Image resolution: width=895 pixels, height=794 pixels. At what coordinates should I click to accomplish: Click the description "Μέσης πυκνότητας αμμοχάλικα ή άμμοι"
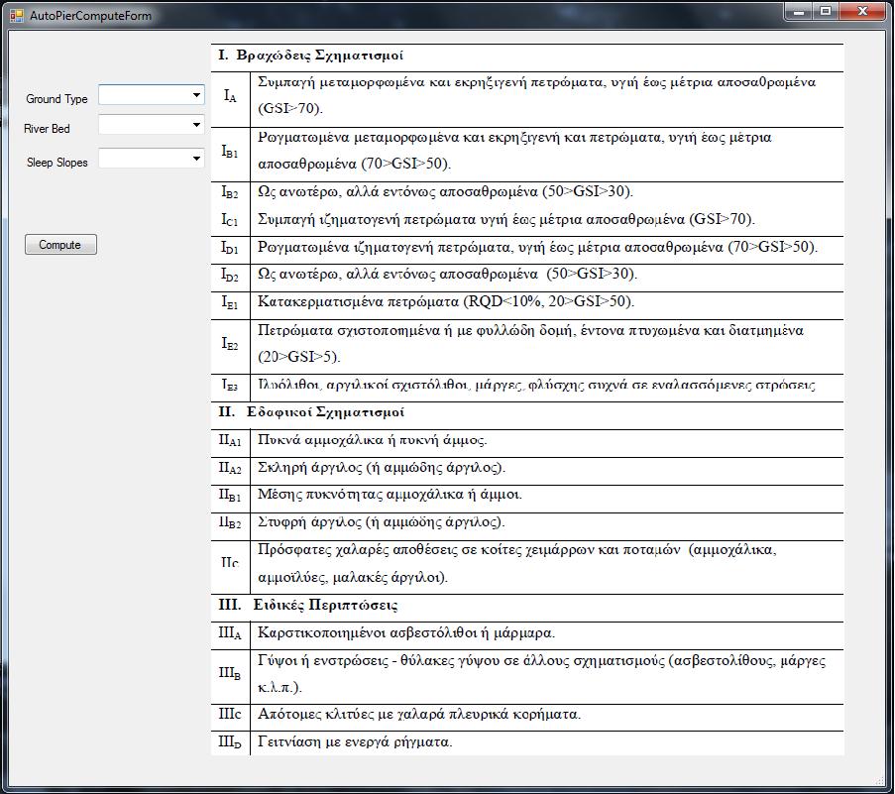[x=390, y=495]
